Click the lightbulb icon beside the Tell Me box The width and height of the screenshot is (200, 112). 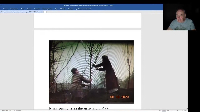(76, 9)
